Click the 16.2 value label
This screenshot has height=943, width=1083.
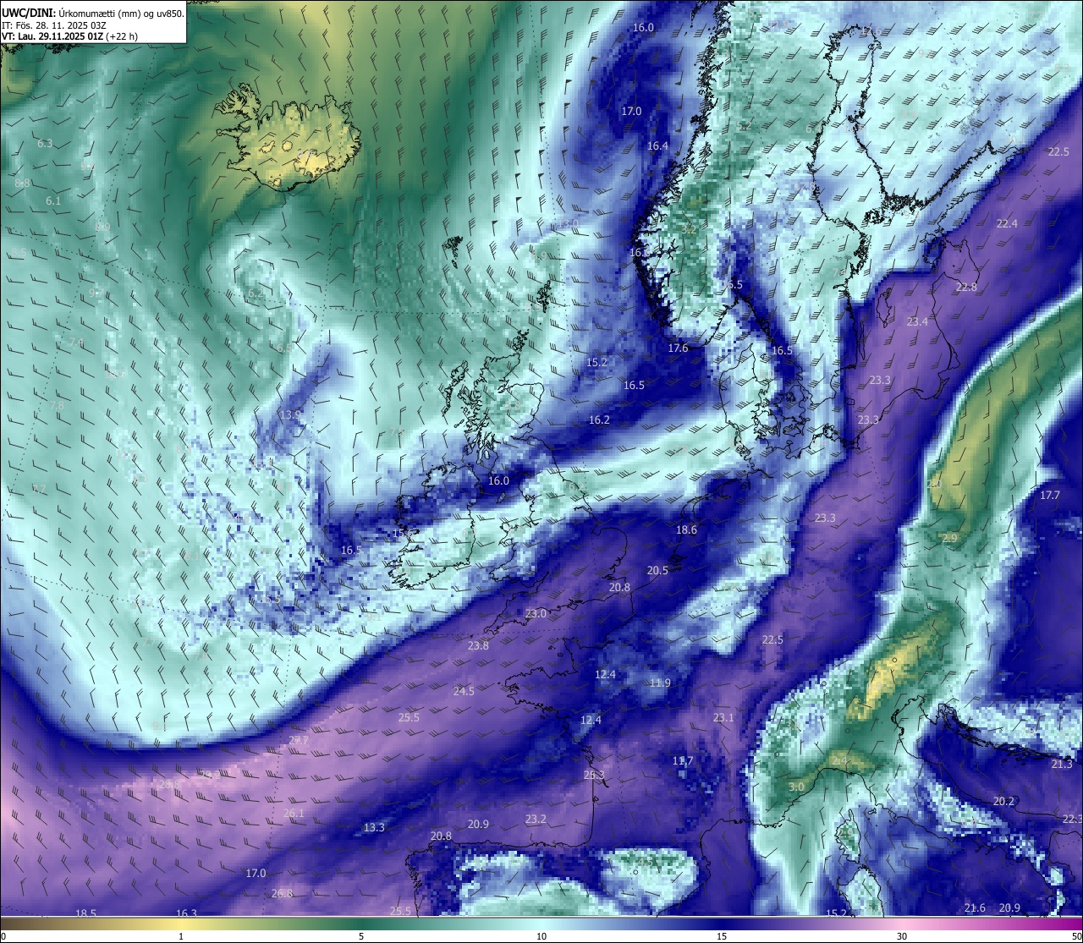click(x=599, y=420)
